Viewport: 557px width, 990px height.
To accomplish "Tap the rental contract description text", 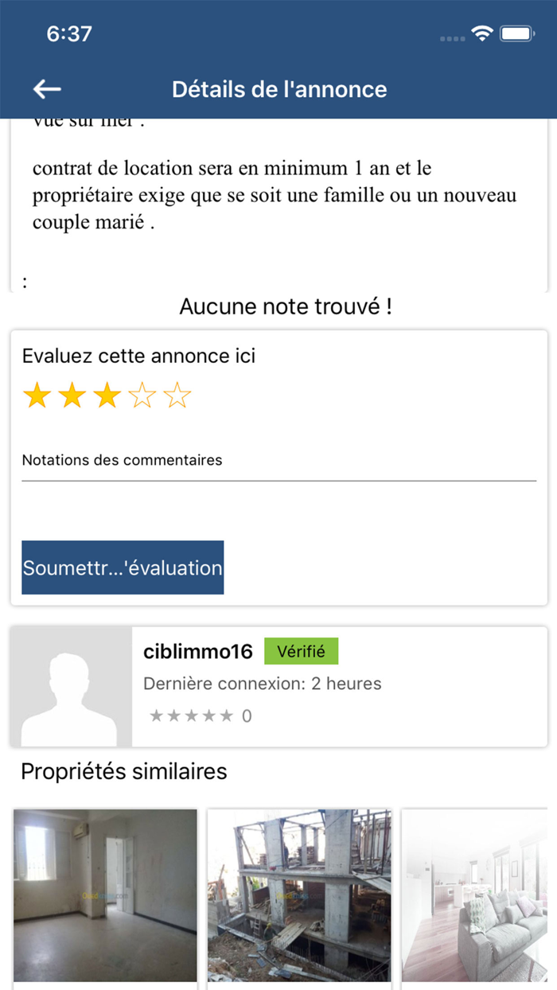I will click(x=275, y=196).
